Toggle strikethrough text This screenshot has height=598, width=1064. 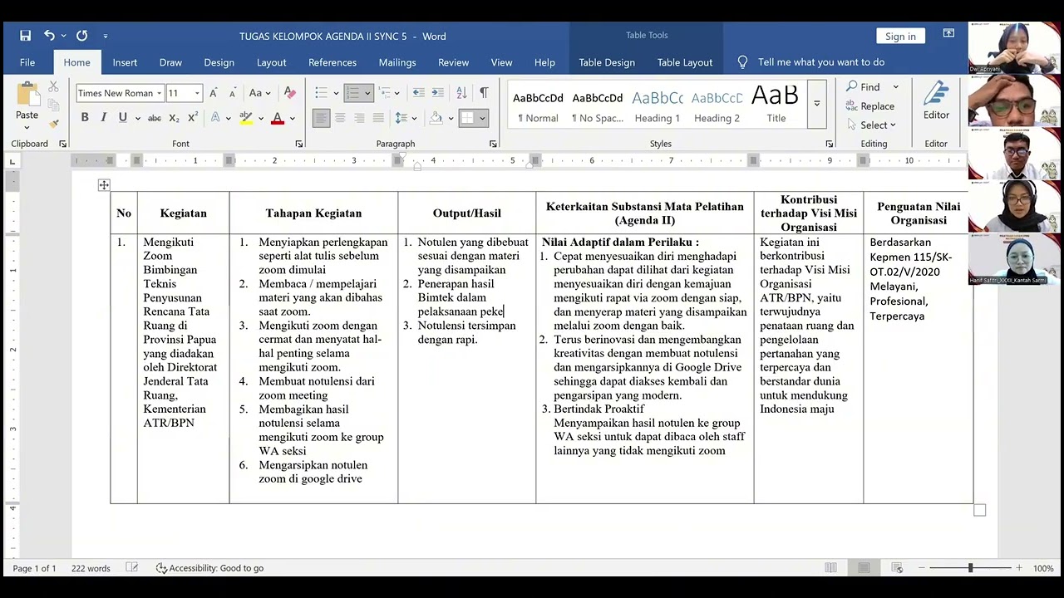pos(155,119)
